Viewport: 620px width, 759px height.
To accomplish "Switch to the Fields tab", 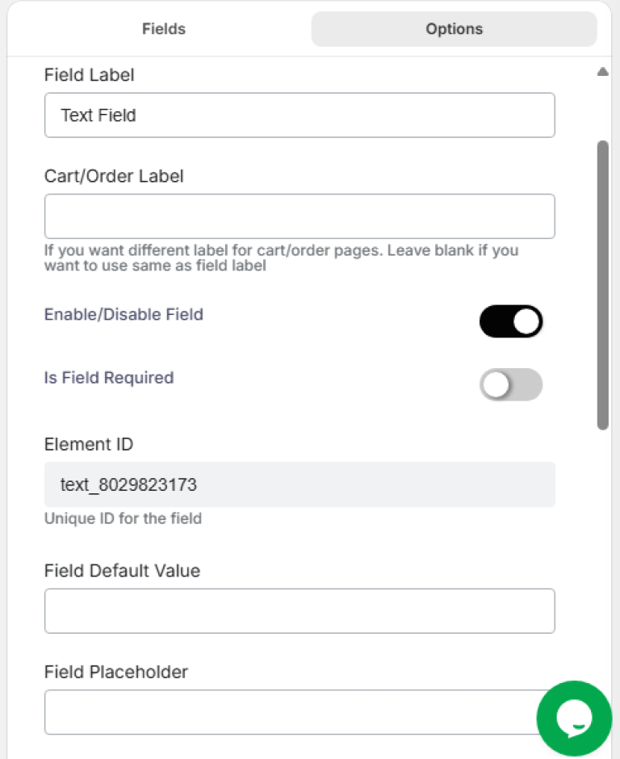I will click(x=163, y=29).
